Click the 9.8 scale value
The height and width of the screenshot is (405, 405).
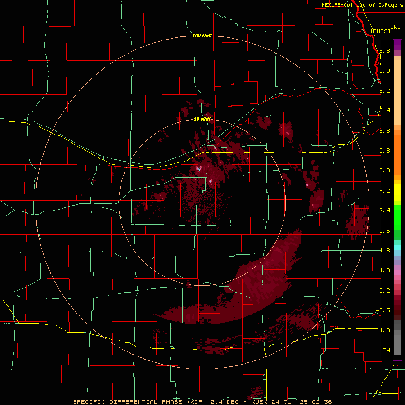[385, 50]
